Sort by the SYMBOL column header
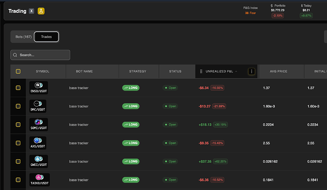Image resolution: width=327 pixels, height=190 pixels. coord(43,72)
